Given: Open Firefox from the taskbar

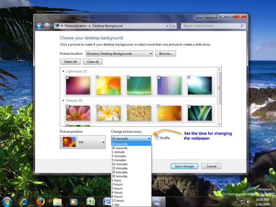Looking at the screenshot, I should point(41,201).
